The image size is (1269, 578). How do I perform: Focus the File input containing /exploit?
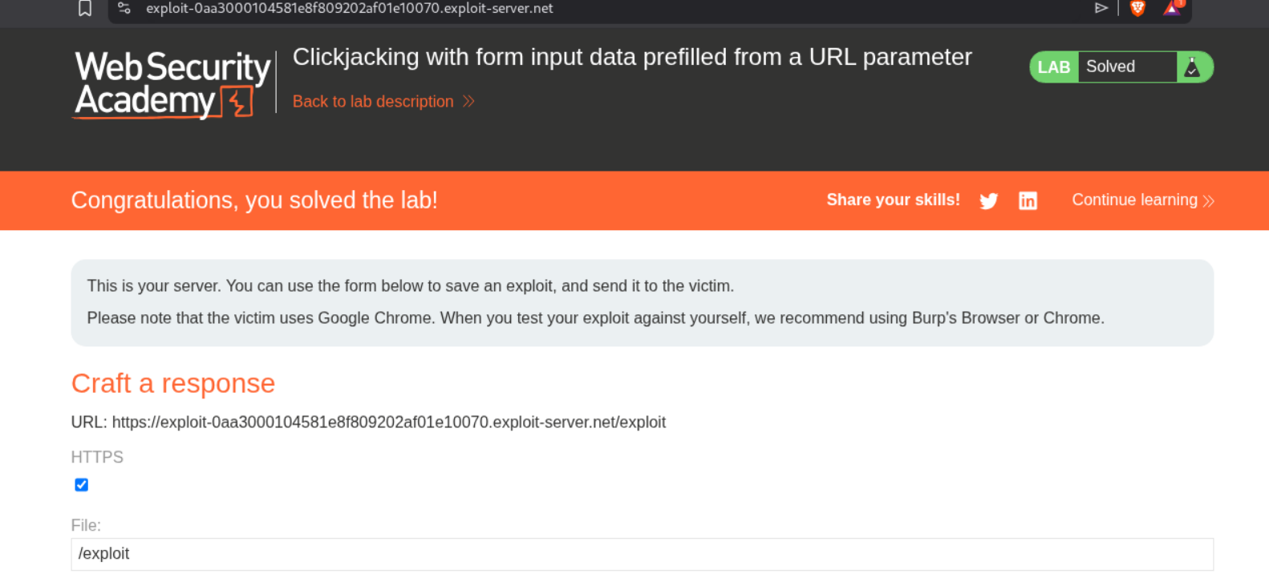pos(642,554)
